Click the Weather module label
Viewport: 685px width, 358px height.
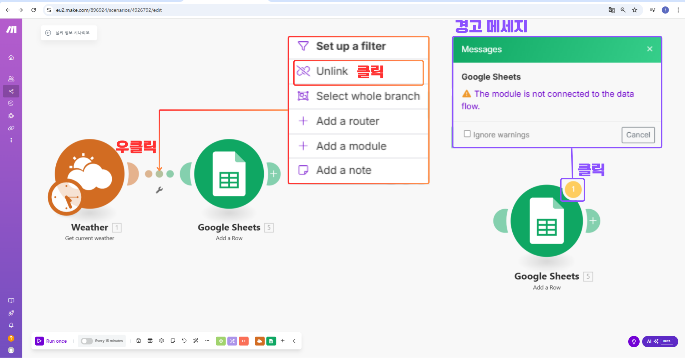pyautogui.click(x=90, y=227)
